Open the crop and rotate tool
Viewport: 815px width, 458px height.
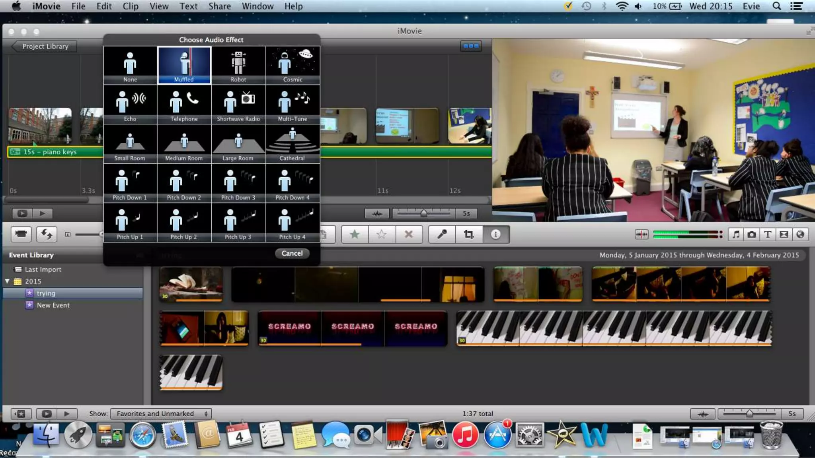(x=469, y=234)
